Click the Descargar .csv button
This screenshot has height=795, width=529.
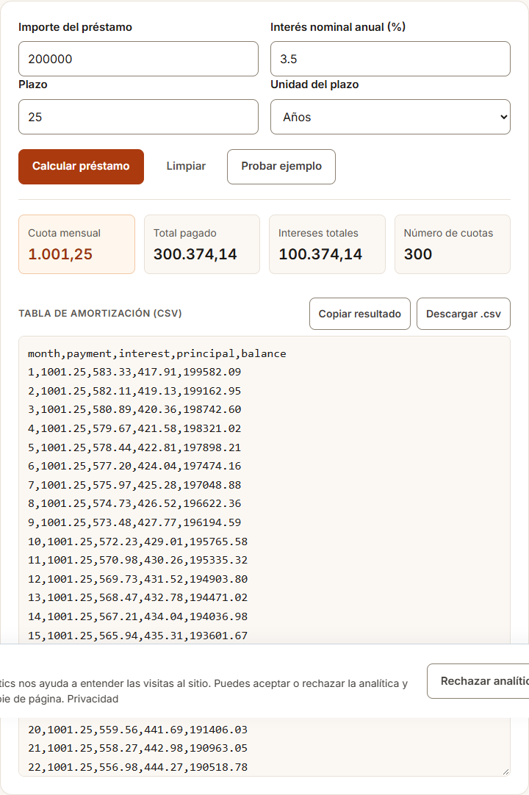tap(464, 314)
